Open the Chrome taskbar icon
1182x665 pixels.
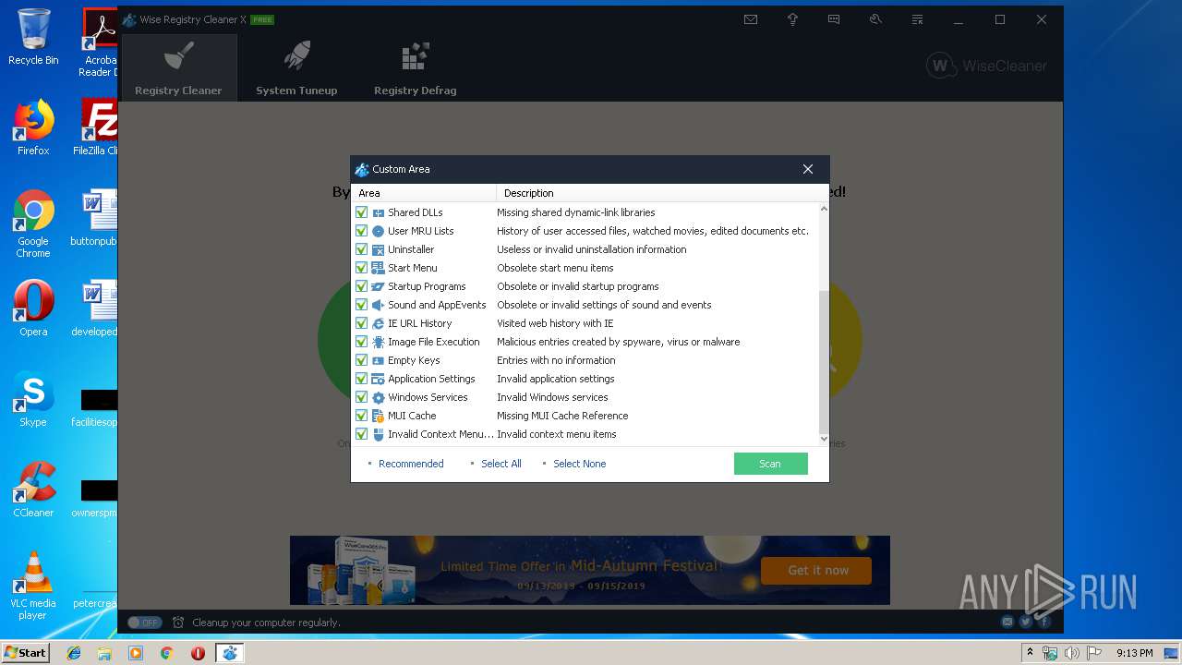(x=166, y=653)
